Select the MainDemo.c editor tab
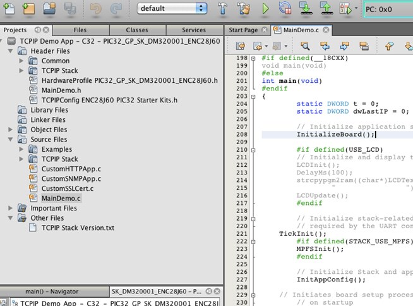 click(301, 30)
